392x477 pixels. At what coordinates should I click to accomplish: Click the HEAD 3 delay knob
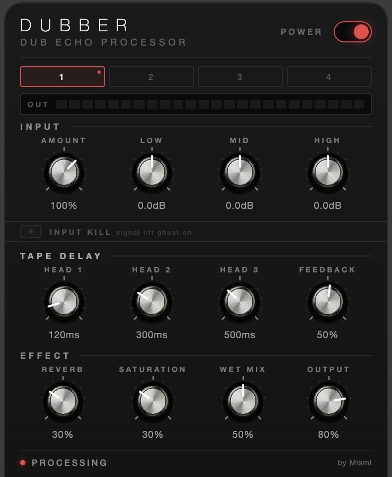239,301
